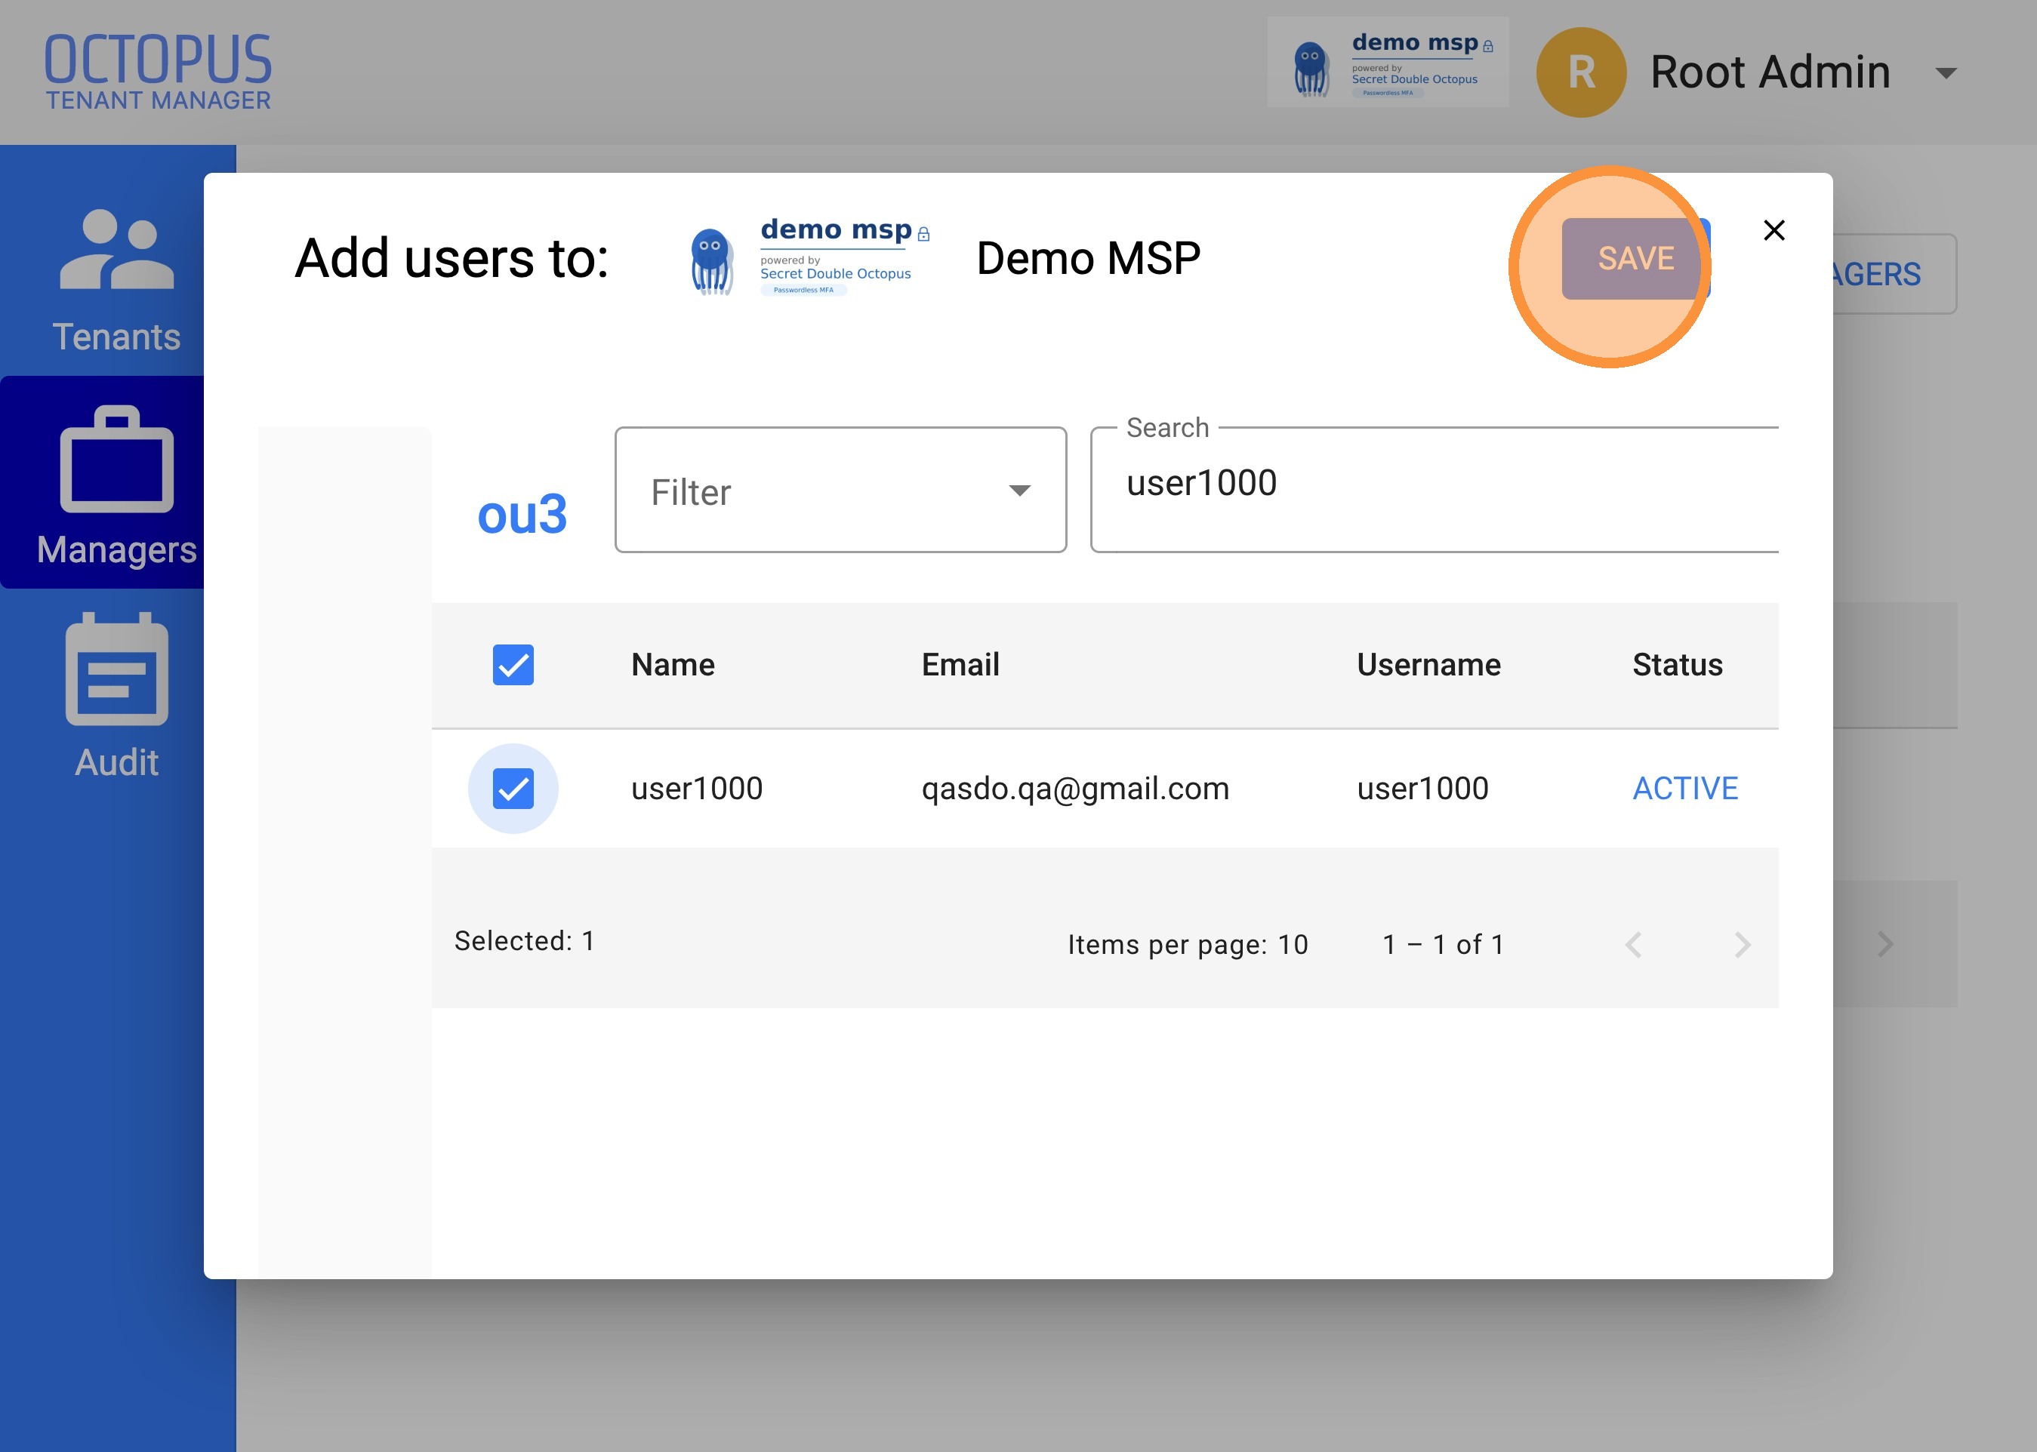Uncheck the user1000 row checkbox
The image size is (2037, 1452).
(x=513, y=789)
